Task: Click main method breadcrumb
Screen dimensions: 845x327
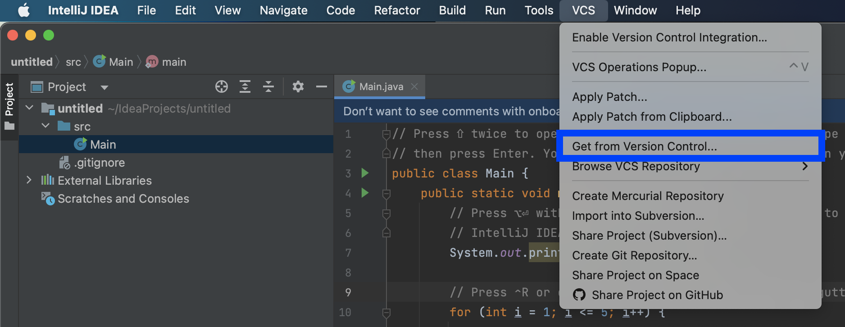Action: (166, 62)
